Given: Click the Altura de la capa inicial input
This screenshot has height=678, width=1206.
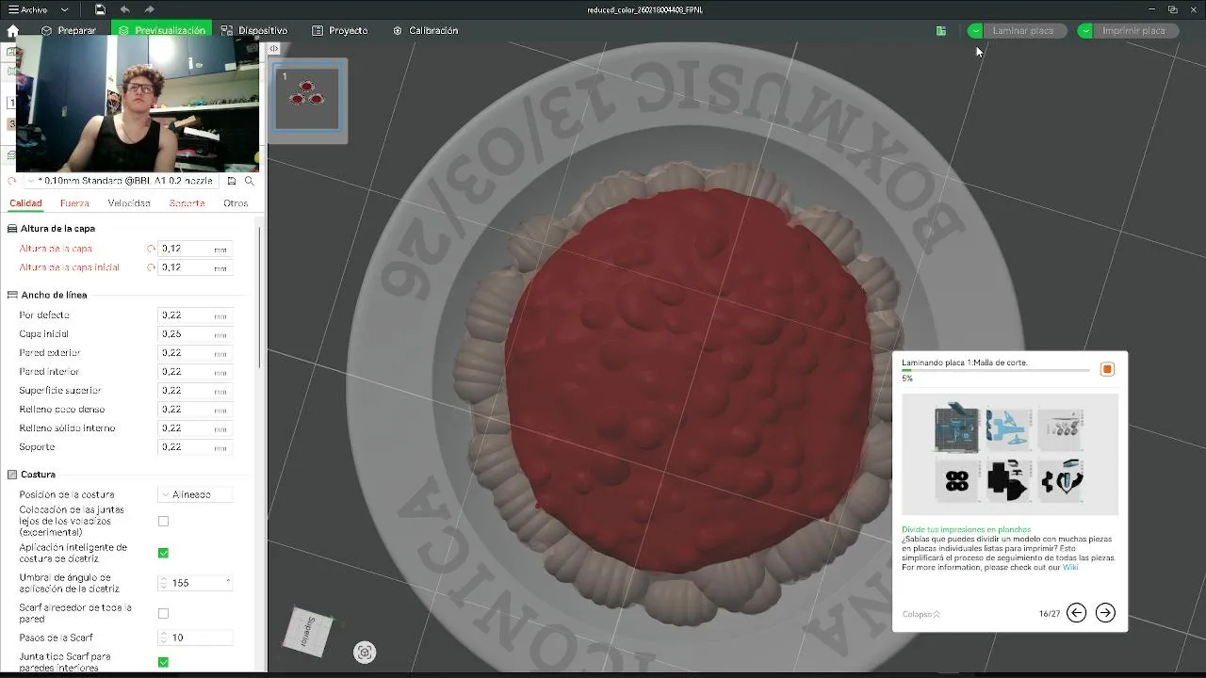Looking at the screenshot, I should coord(194,267).
